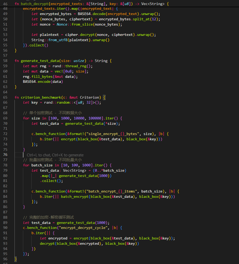Place cursor on BASE64 in line 49
This screenshot has width=239, height=264.
coord(84,14)
